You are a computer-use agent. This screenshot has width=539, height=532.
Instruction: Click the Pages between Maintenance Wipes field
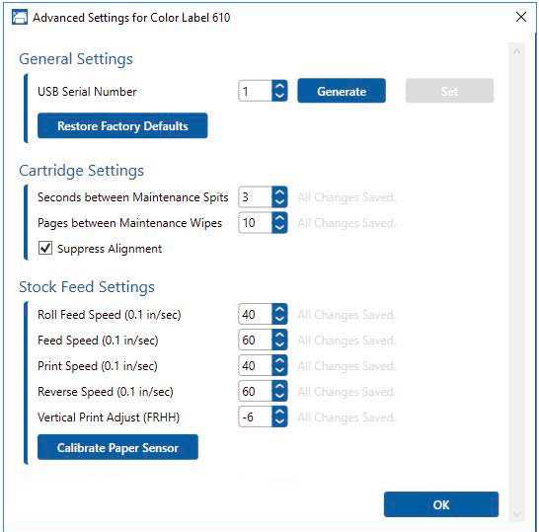pyautogui.click(x=255, y=223)
